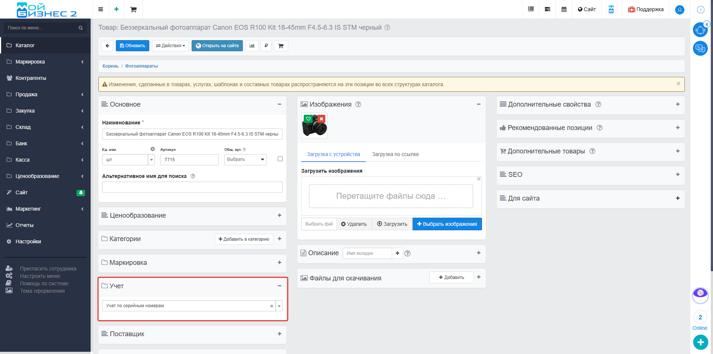713x354 pixels.
Task: Click the cart icon in product toolbar
Action: click(x=281, y=46)
